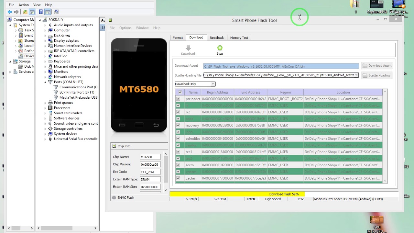This screenshot has width=414, height=233.
Task: Select the Keyboards device node
Action: tap(62, 61)
